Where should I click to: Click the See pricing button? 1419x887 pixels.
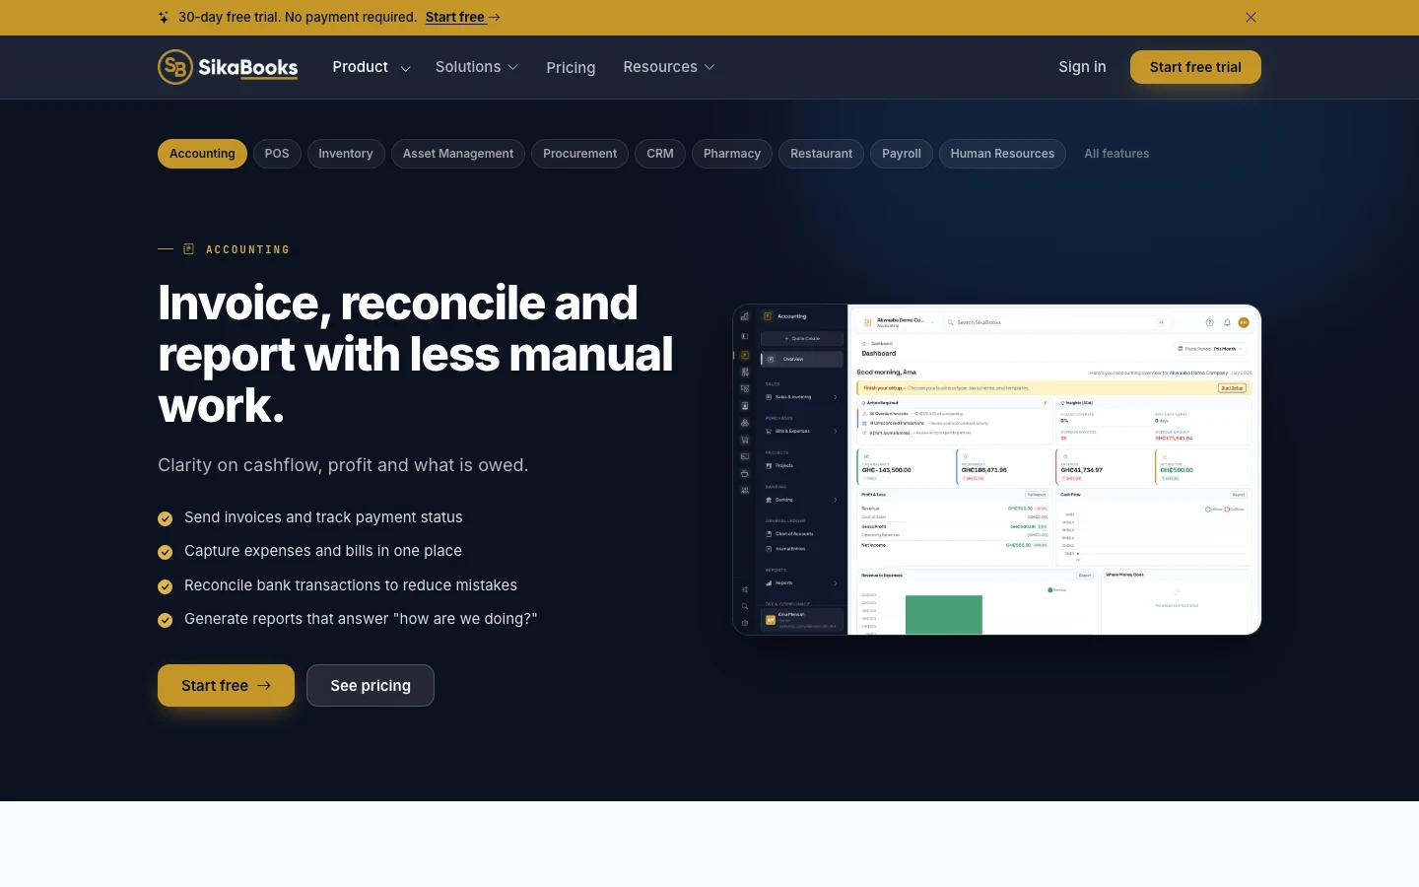(371, 685)
